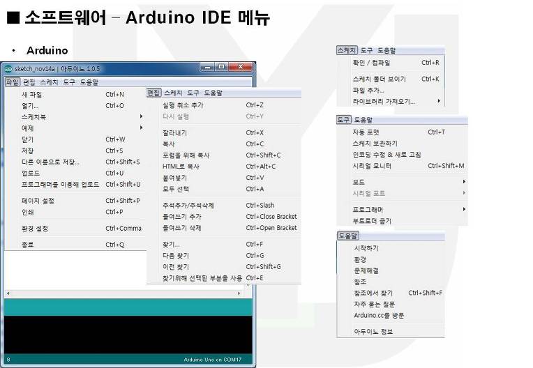The height and width of the screenshot is (368, 533).
Task: Expand 라이브러리 가져오기... submenu arrow
Action: (x=439, y=101)
